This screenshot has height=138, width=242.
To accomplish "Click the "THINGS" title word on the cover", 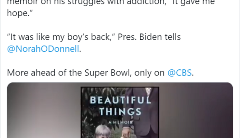I will coord(120,111).
